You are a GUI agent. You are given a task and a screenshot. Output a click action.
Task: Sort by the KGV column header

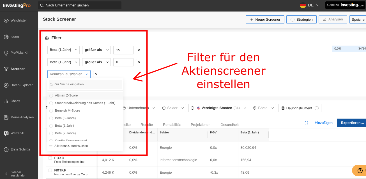click(x=213, y=133)
